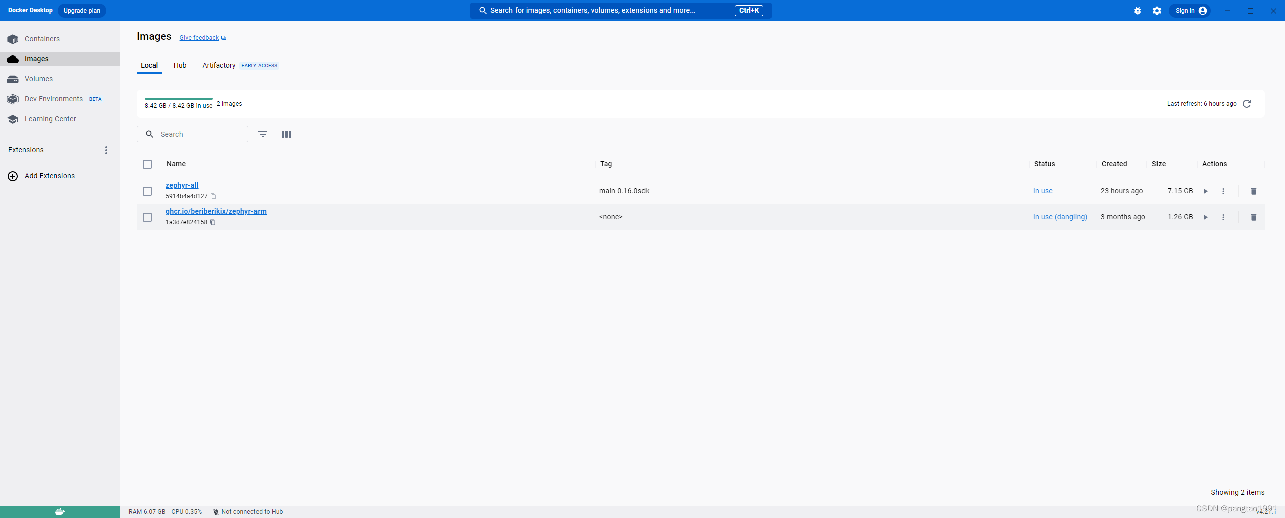Open Docker Desktop settings gear

[x=1156, y=10]
